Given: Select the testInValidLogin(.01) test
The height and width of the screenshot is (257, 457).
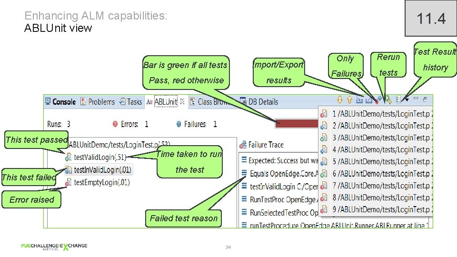Looking at the screenshot, I should tap(99, 169).
